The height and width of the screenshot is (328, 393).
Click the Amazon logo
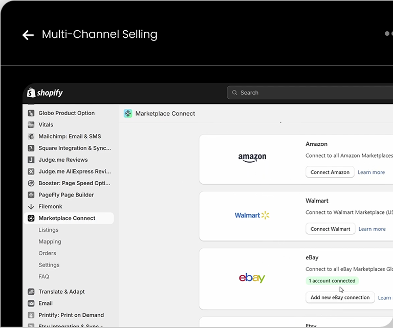click(252, 158)
